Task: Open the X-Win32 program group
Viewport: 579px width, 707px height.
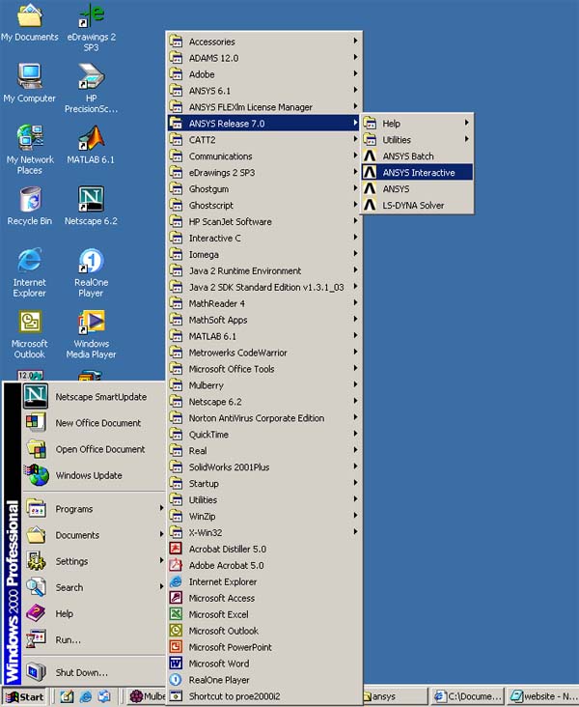Action: [264, 532]
